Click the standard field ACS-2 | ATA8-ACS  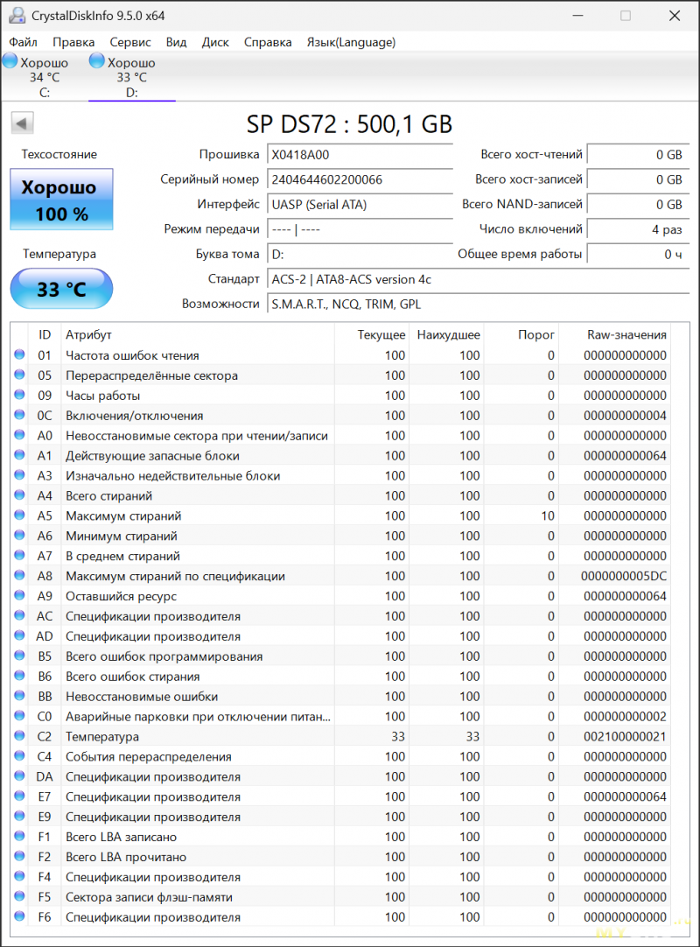[x=478, y=279]
